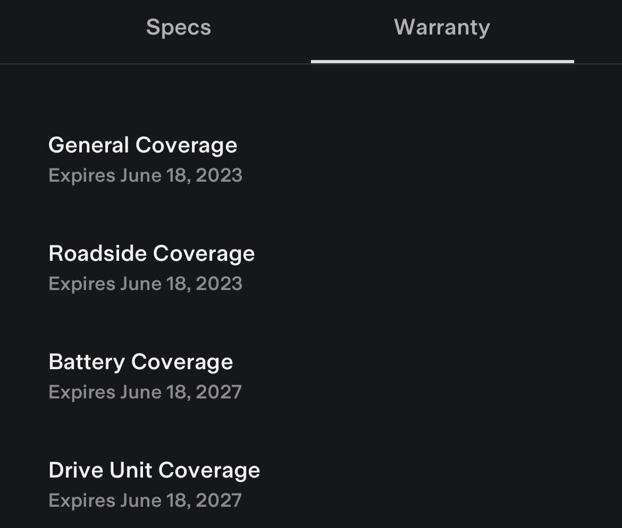
Task: Open the Drive Unit Coverage heading
Action: pyautogui.click(x=154, y=470)
